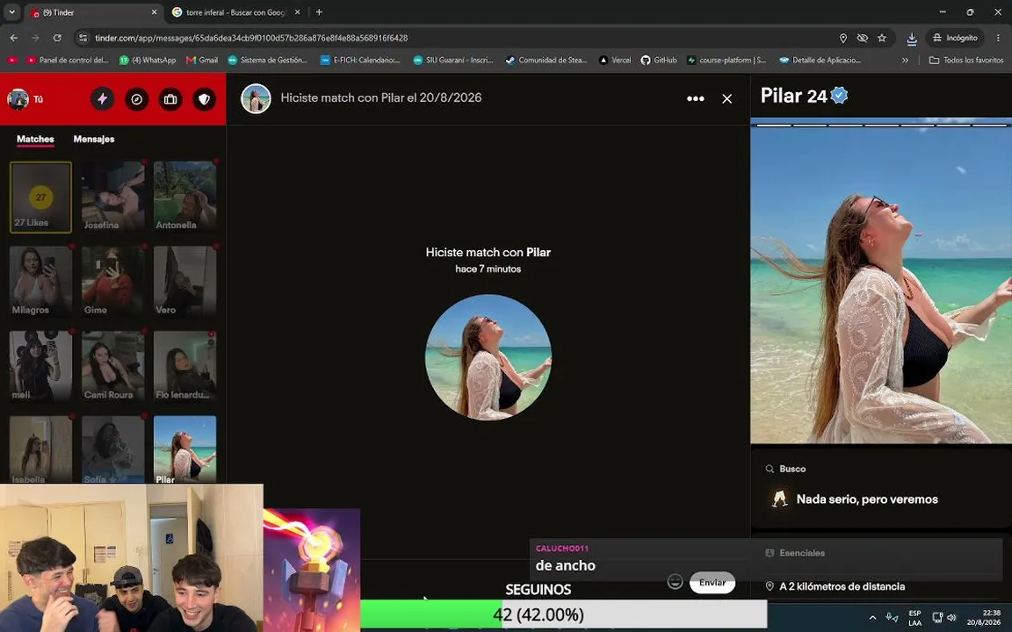Switch to Matches tab
Viewport: 1012px width, 632px height.
[35, 139]
